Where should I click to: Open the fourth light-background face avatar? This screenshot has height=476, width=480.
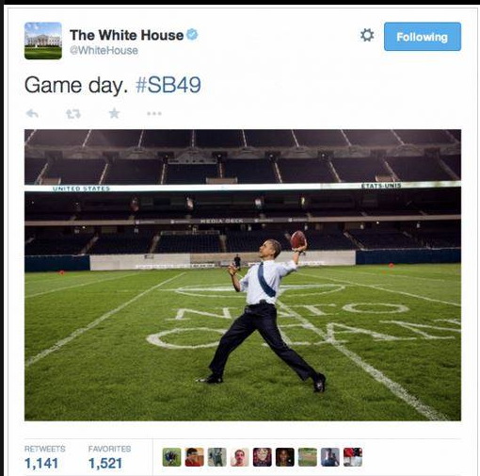click(240, 457)
